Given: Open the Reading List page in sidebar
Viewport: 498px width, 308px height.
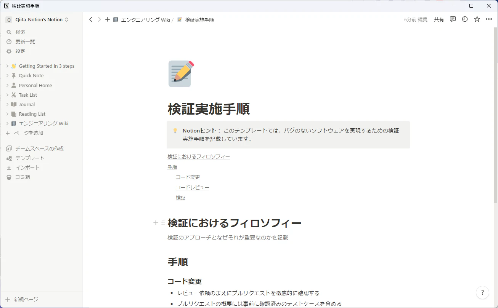Looking at the screenshot, I should 32,114.
